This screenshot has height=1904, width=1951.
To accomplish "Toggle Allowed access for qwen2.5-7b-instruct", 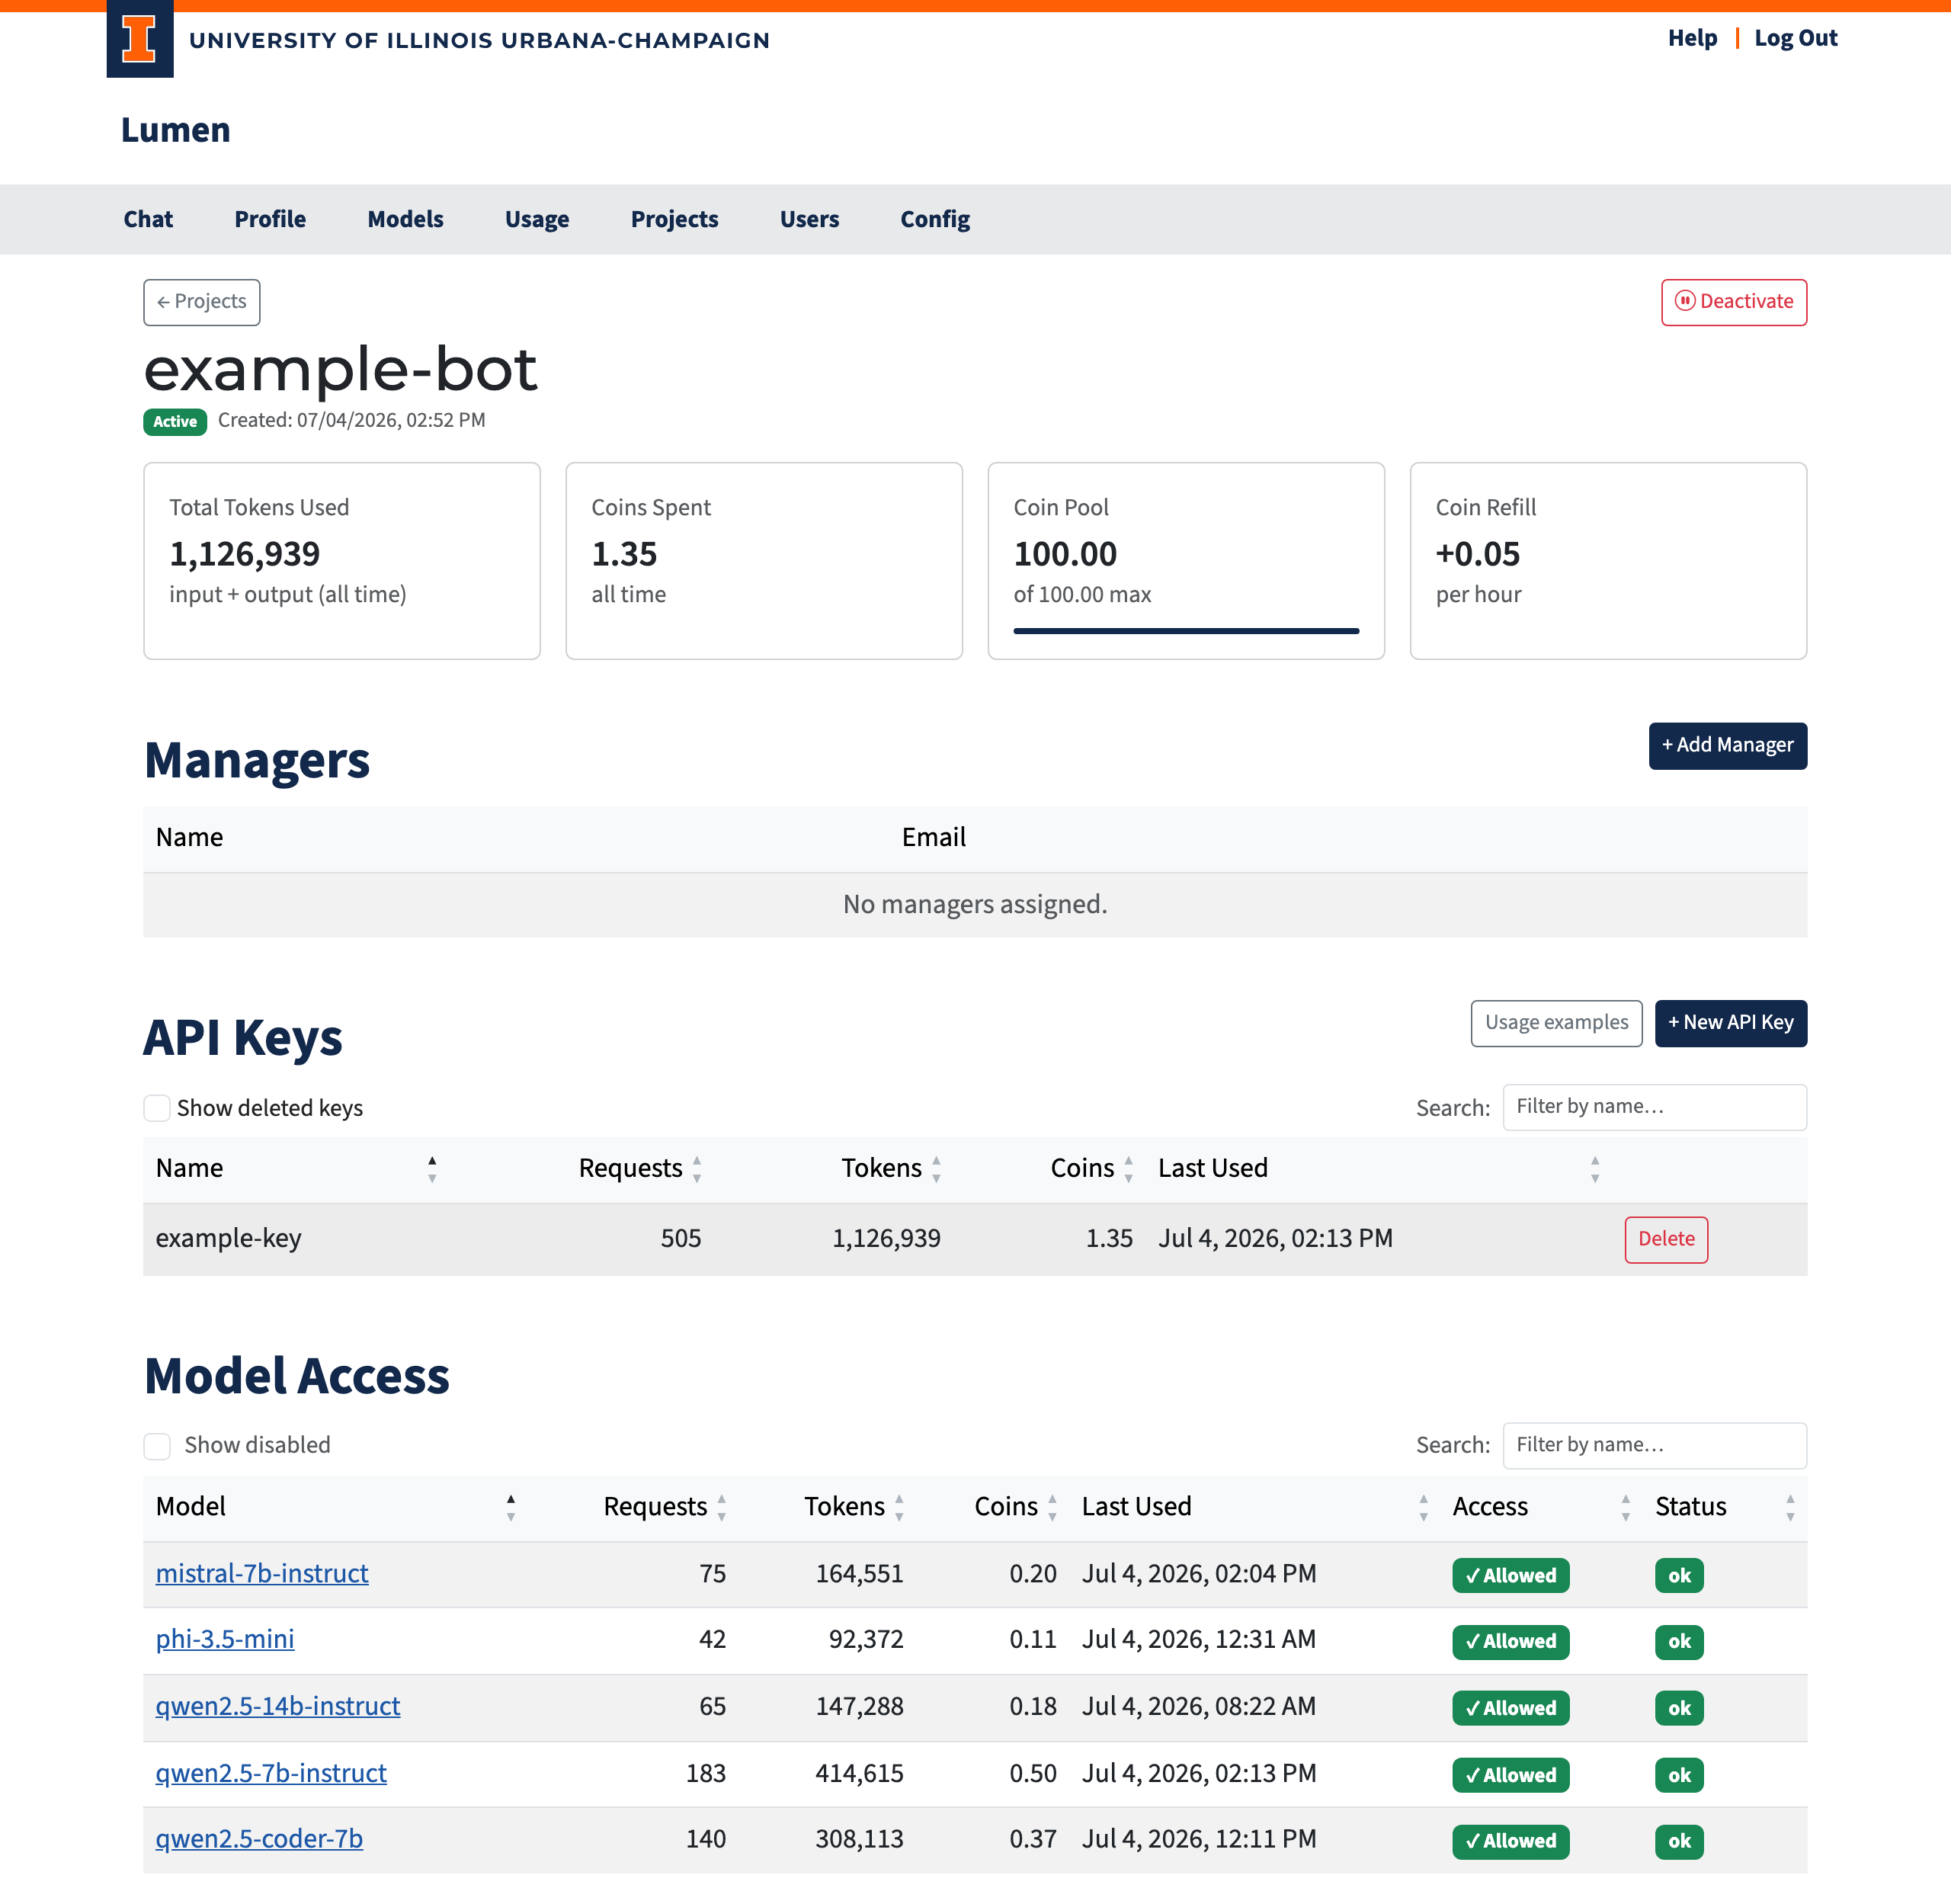I will click(1510, 1775).
